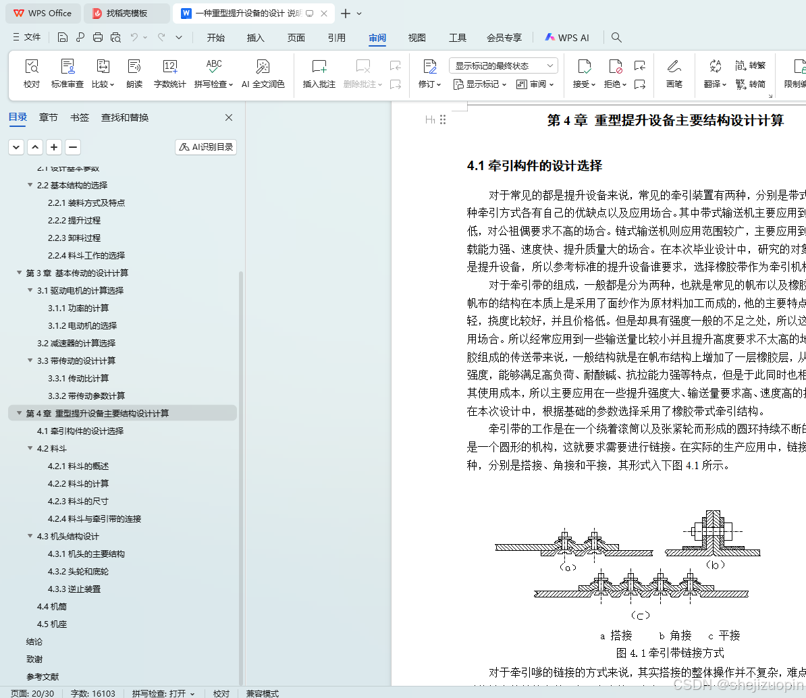Launch AI 全文润色 tool
This screenshot has width=806, height=698.
point(263,74)
